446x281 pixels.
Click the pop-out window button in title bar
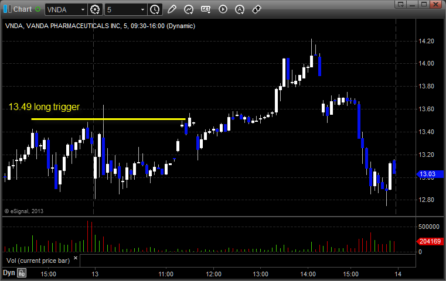pos(401,4)
